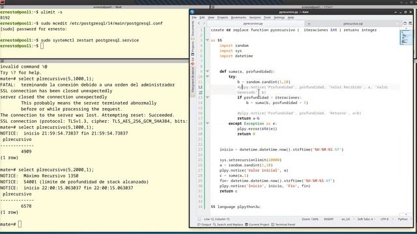417x234 pixels.
Task: Open the Search and Replace panel
Action: [x=228, y=224]
